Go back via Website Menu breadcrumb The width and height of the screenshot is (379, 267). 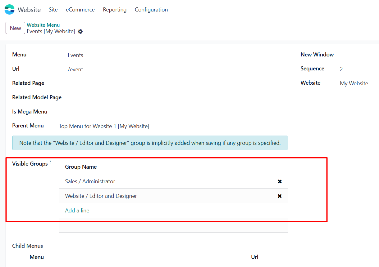pyautogui.click(x=43, y=25)
